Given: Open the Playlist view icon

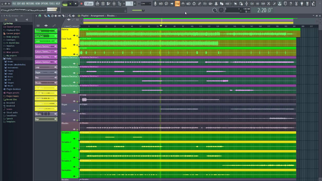Looking at the screenshot, I should click(97, 4).
